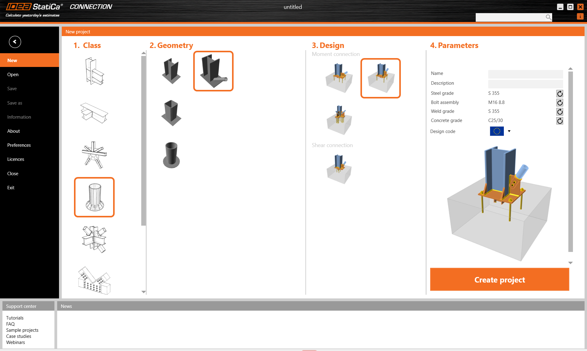
Task: Reset weld grade to default
Action: (559, 112)
